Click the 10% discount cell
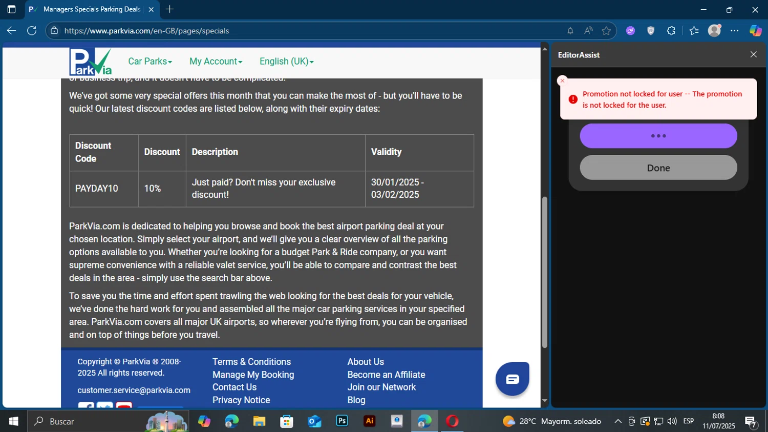The height and width of the screenshot is (432, 768). click(162, 189)
